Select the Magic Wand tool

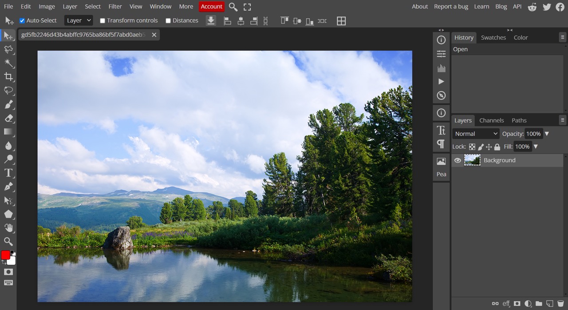point(9,63)
